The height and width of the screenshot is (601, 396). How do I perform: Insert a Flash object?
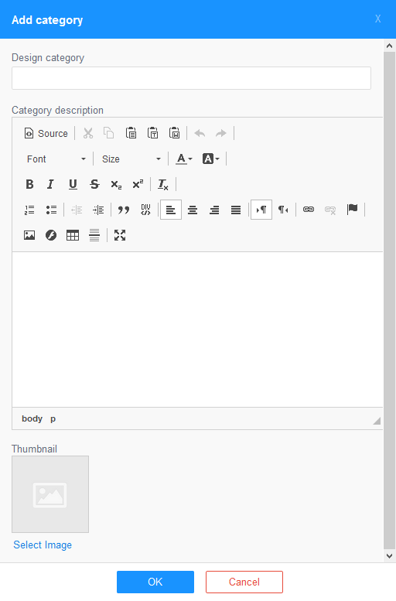coord(51,235)
